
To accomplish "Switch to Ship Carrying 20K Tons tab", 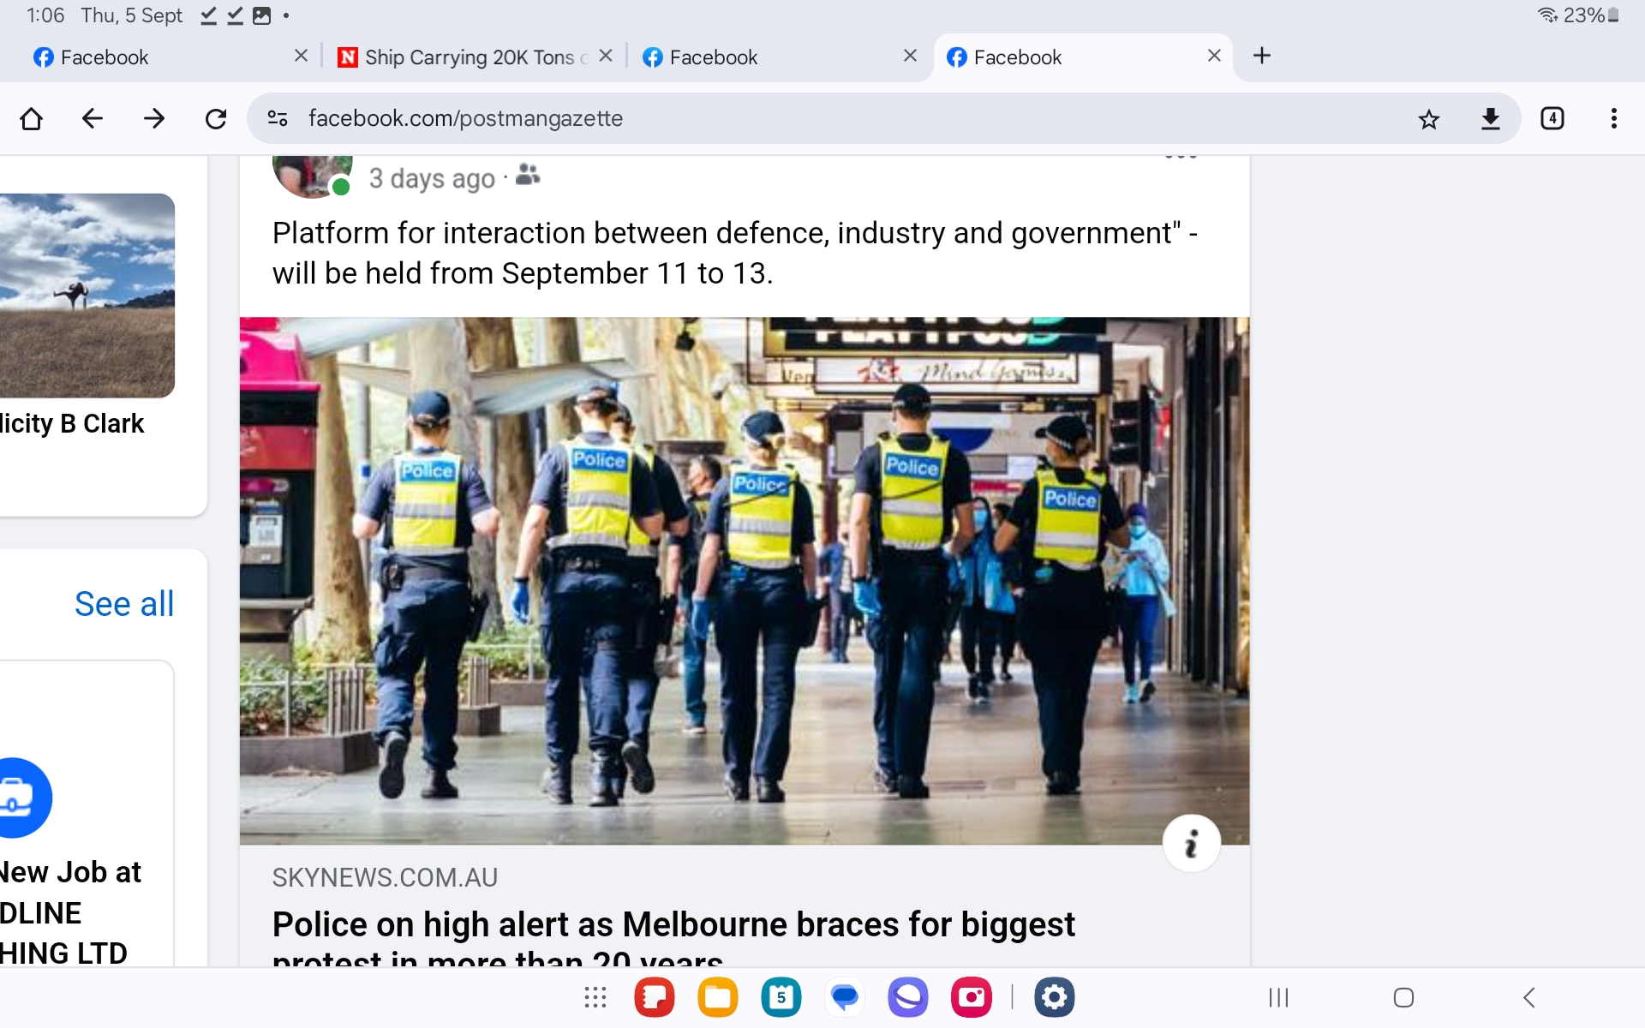I will click(467, 57).
